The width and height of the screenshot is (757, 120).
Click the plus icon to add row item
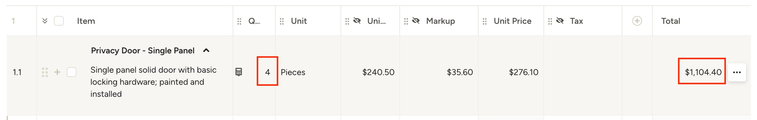(57, 72)
